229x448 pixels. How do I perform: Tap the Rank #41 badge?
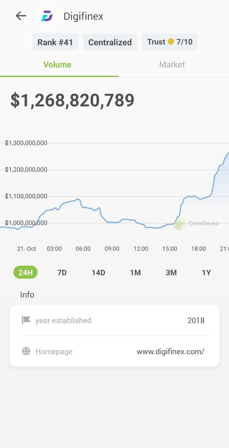click(x=55, y=42)
